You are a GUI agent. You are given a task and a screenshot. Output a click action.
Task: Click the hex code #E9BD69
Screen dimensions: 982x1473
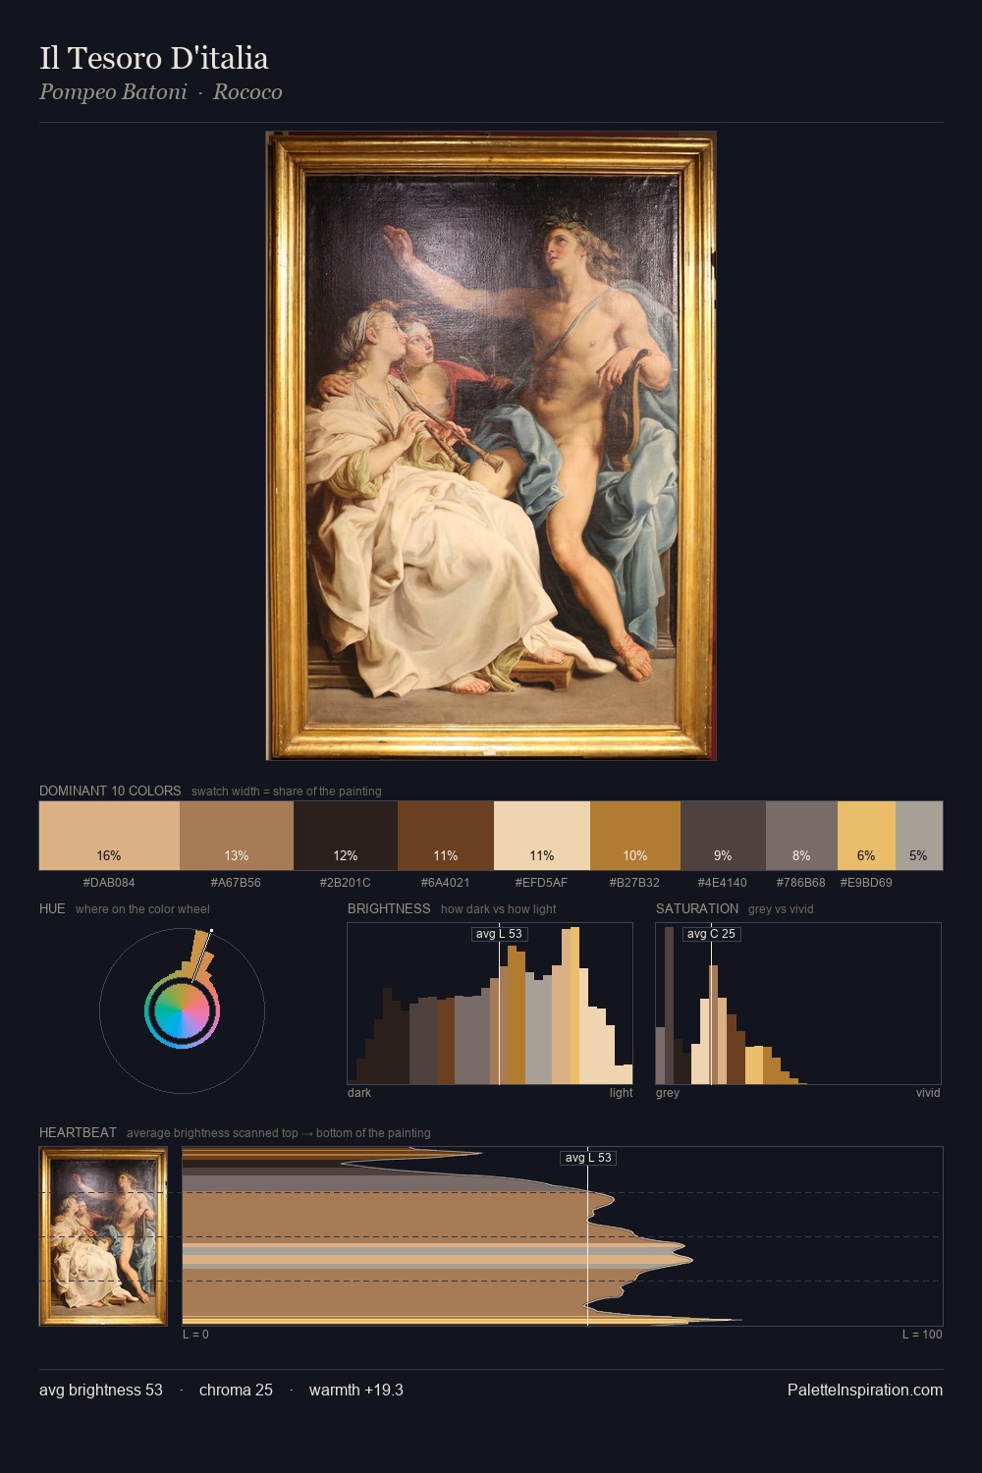coord(866,883)
